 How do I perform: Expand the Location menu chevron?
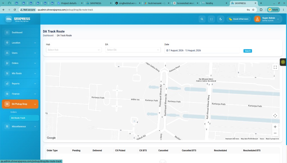click(35, 43)
